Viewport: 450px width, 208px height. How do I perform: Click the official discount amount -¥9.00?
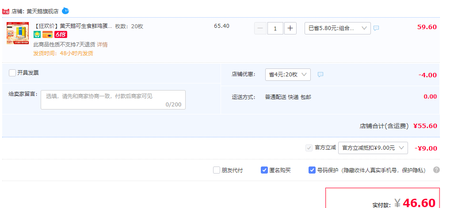click(426, 148)
